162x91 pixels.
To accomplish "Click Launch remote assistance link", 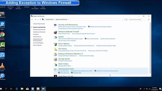I will tap(108, 39).
